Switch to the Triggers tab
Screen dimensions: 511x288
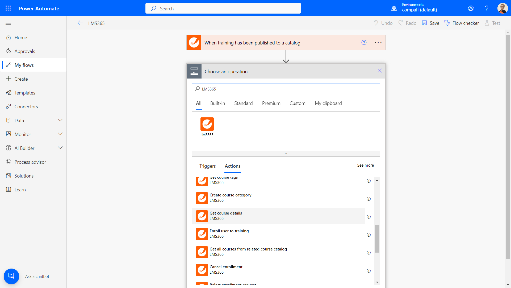[x=207, y=166]
